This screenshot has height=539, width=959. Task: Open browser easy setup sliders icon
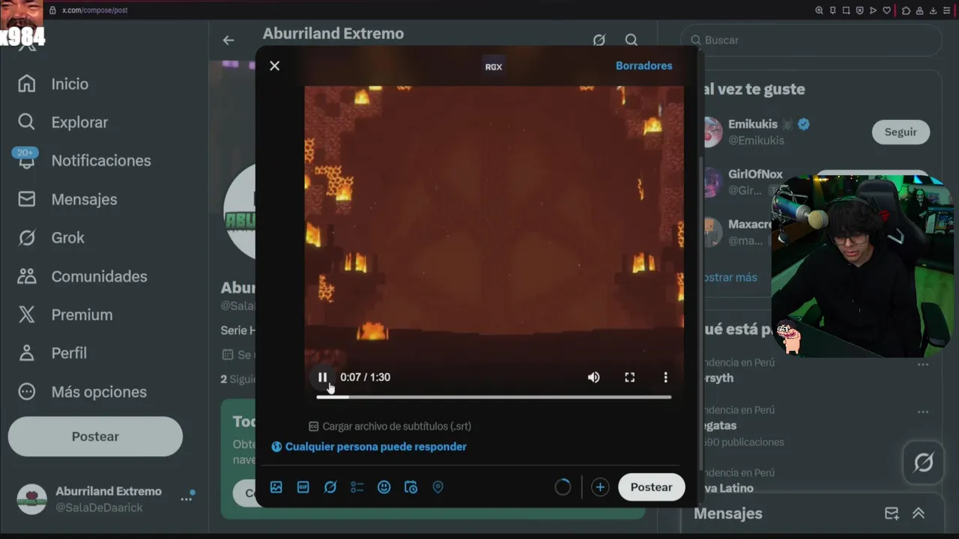point(947,10)
